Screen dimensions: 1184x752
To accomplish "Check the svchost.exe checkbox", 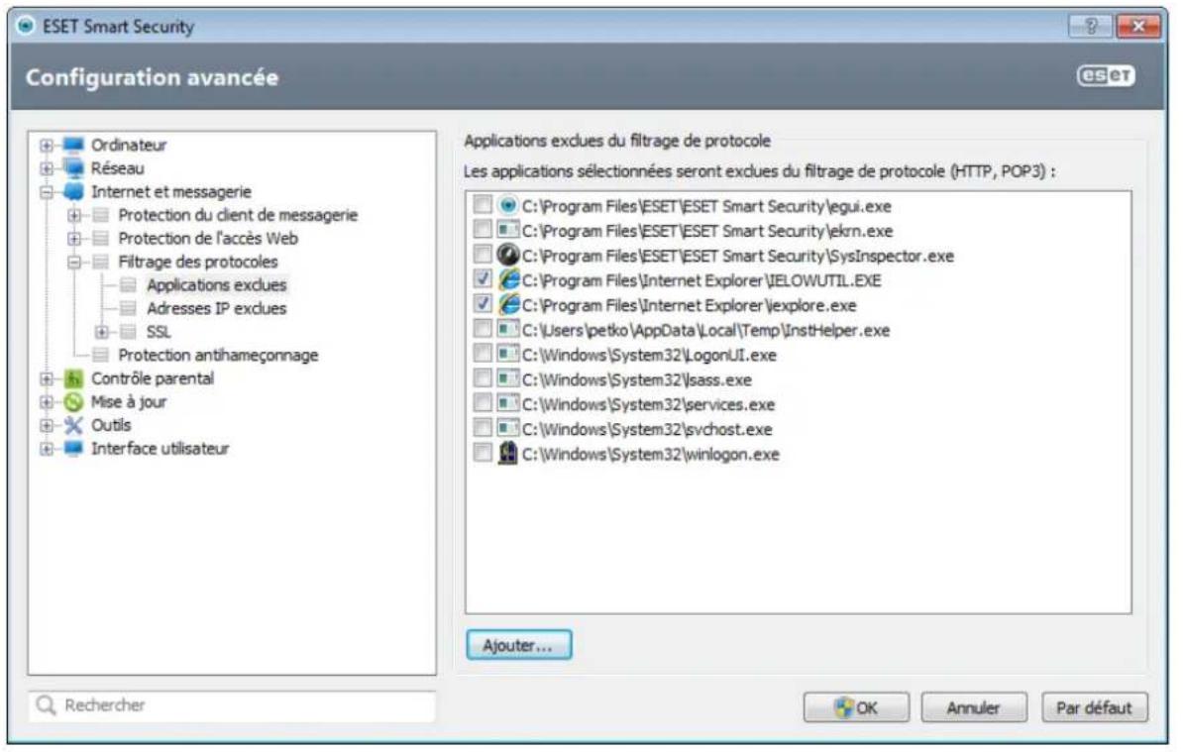I will (x=483, y=425).
